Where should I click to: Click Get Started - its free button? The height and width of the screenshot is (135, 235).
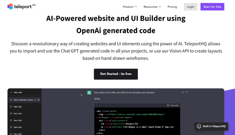click(x=116, y=74)
